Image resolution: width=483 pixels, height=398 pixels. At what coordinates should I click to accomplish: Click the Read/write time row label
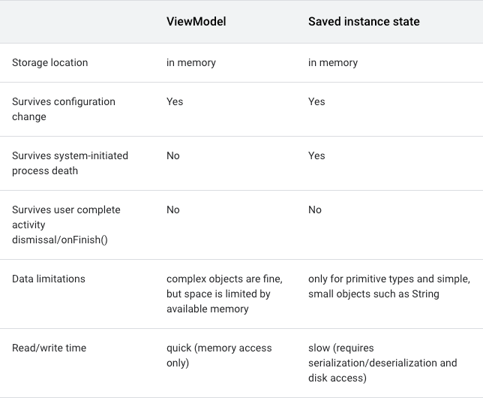tap(49, 348)
